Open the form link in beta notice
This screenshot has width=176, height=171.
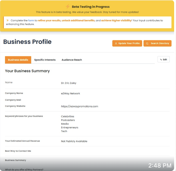[x=31, y=20]
